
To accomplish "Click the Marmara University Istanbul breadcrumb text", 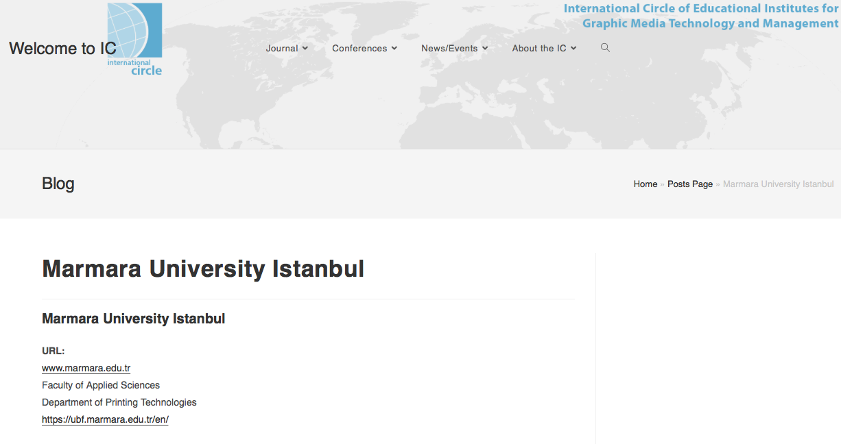I will click(779, 184).
